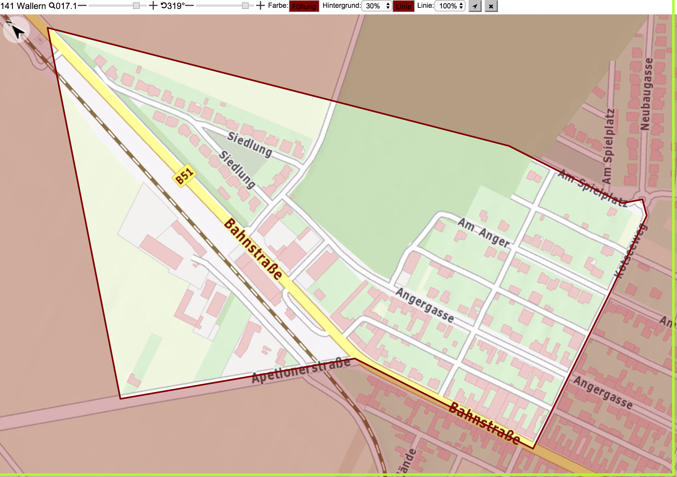Open the Füllung fill color picker
The width and height of the screenshot is (677, 477).
click(304, 6)
